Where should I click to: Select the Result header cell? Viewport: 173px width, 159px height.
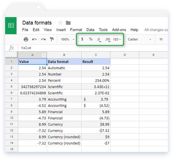point(96,62)
